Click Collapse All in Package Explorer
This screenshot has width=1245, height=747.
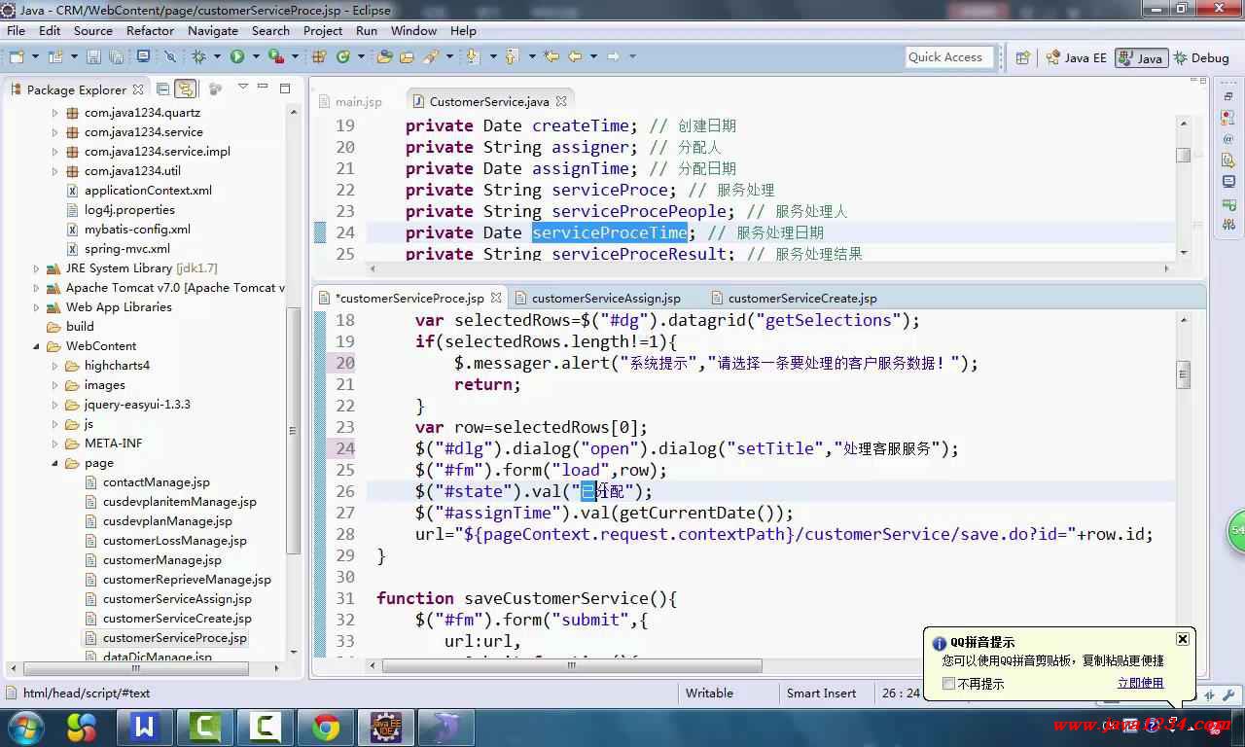click(162, 89)
